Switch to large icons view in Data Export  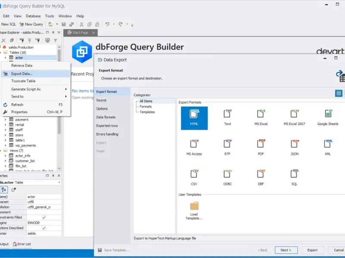339,93
